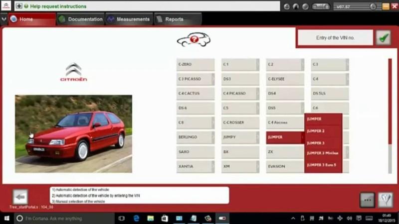399x224 pixels.
Task: Click the Citroën logo icon in title bar
Action: coord(6,6)
